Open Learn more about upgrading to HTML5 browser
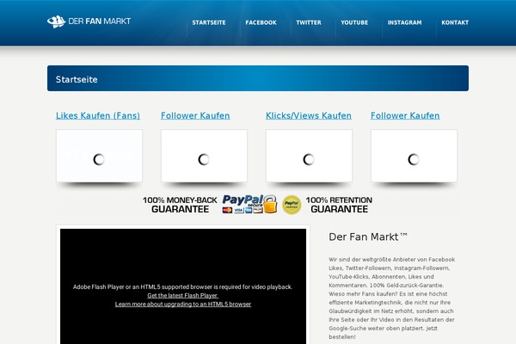 pyautogui.click(x=183, y=304)
